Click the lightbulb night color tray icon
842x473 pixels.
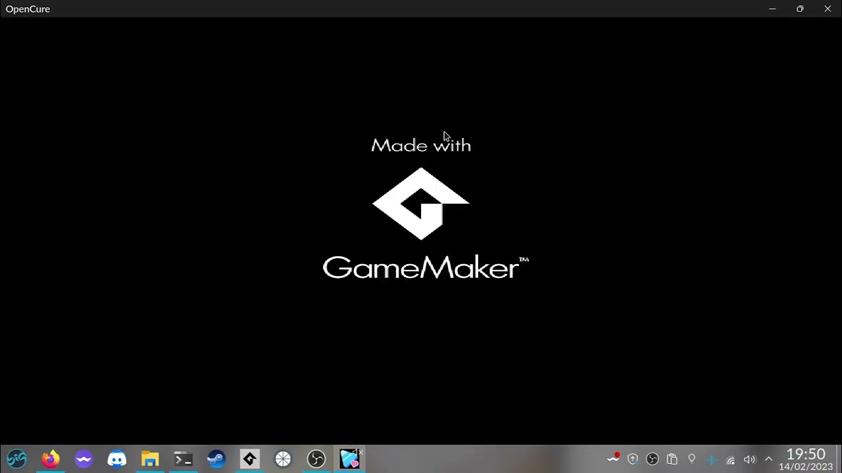click(x=691, y=459)
